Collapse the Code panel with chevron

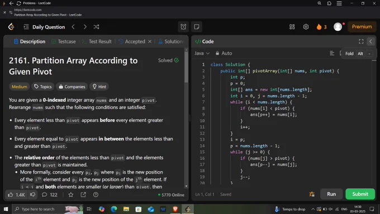370,41
